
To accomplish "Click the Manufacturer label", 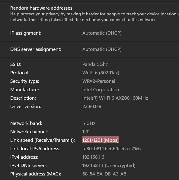I will [25, 90].
